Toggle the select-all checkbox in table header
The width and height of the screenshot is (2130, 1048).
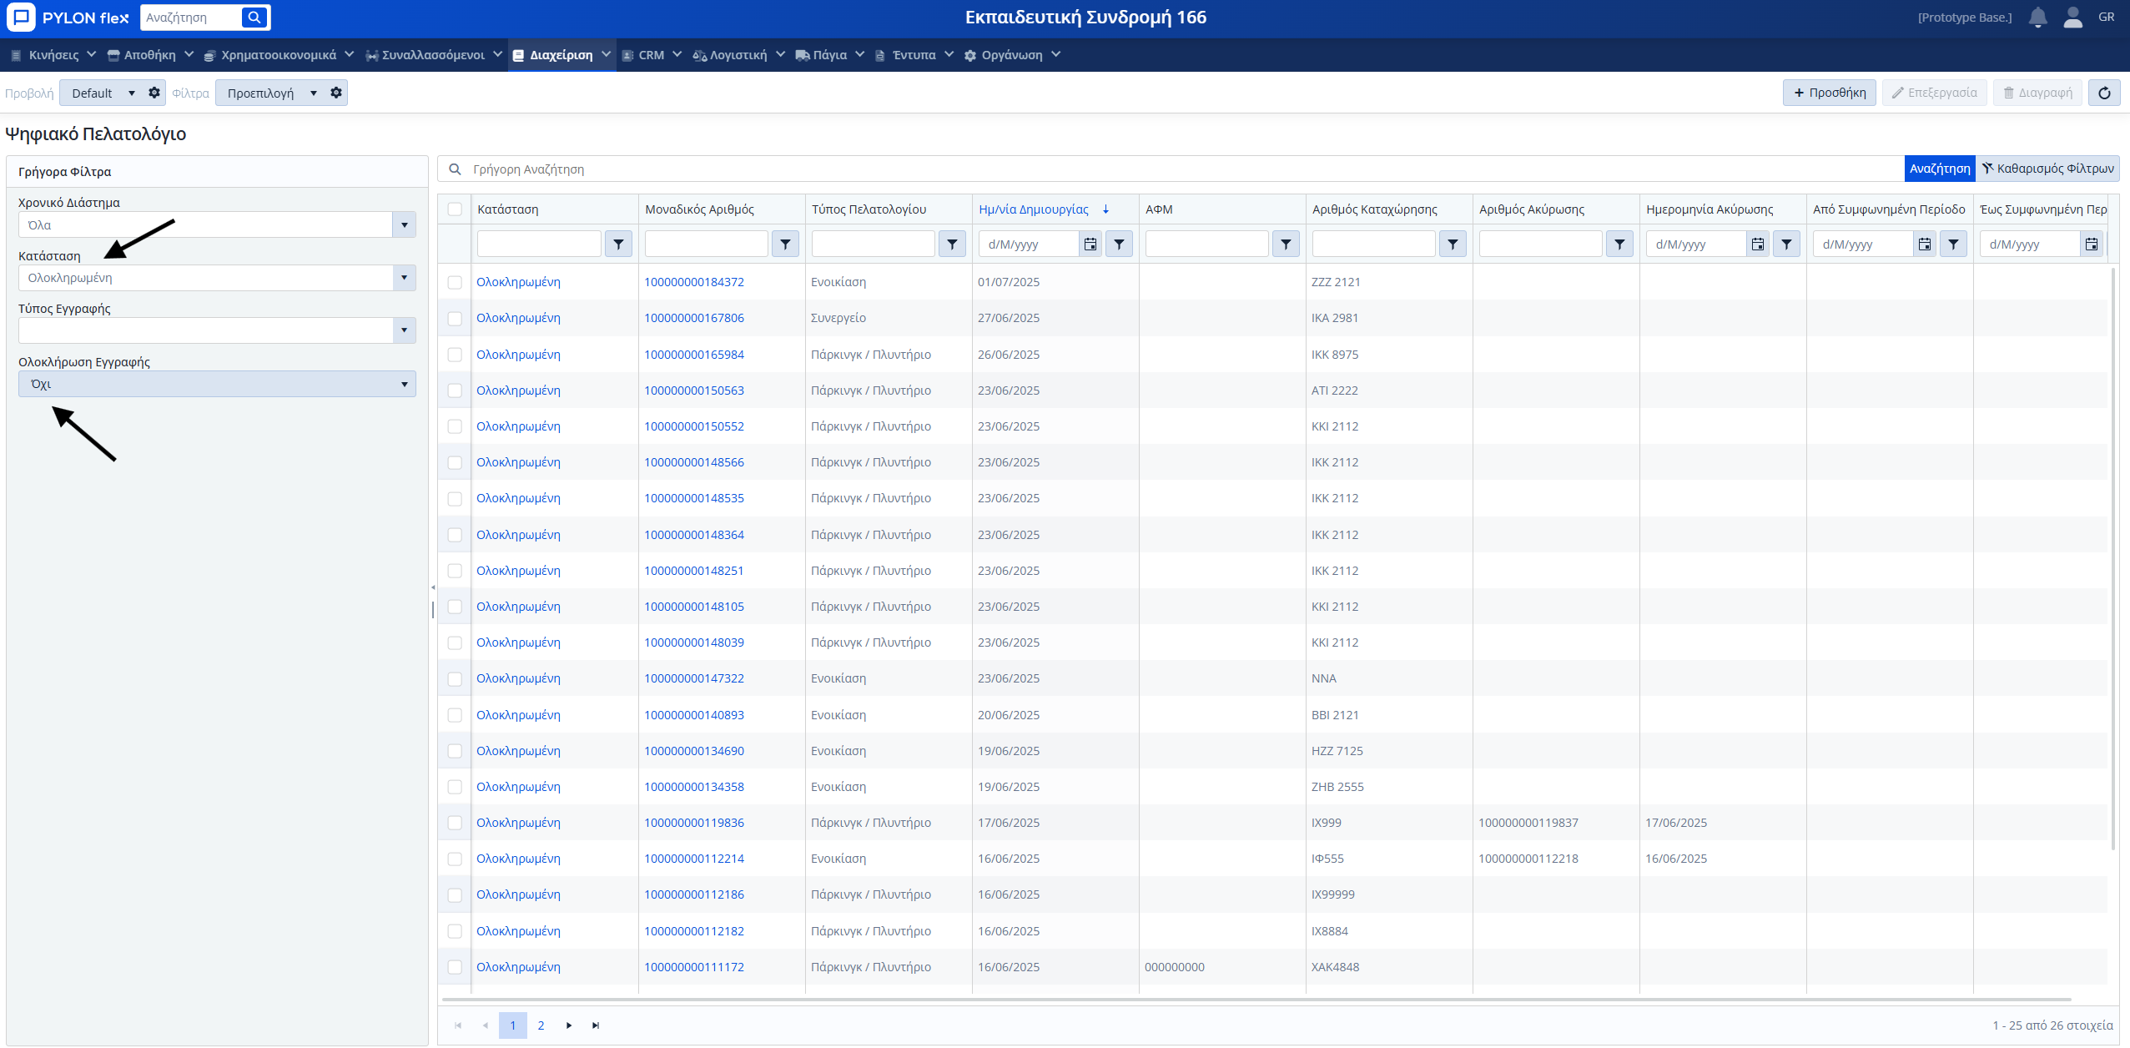coord(455,209)
